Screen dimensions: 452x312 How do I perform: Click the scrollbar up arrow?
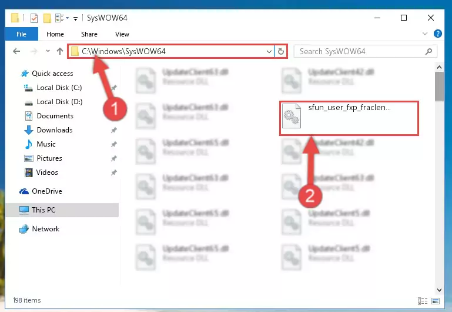coord(439,67)
